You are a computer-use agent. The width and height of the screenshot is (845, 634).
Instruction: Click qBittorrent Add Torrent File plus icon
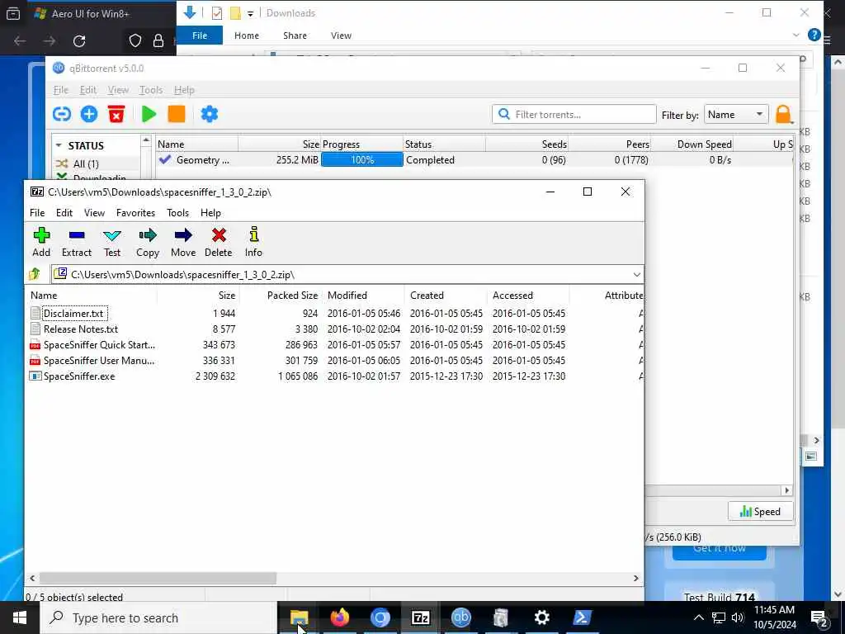89,114
